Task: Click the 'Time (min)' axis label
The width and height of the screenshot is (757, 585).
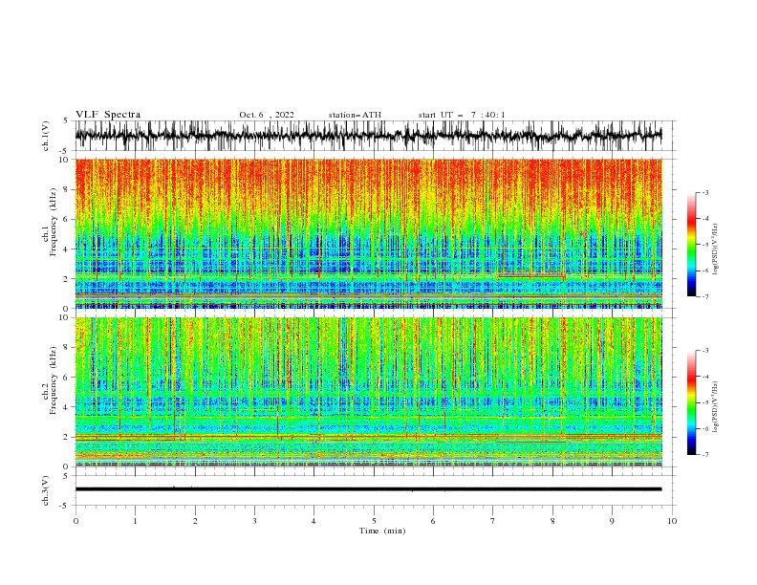Action: click(382, 531)
